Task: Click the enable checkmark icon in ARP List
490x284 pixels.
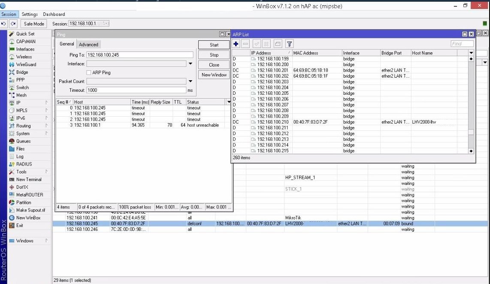Action: (x=257, y=44)
